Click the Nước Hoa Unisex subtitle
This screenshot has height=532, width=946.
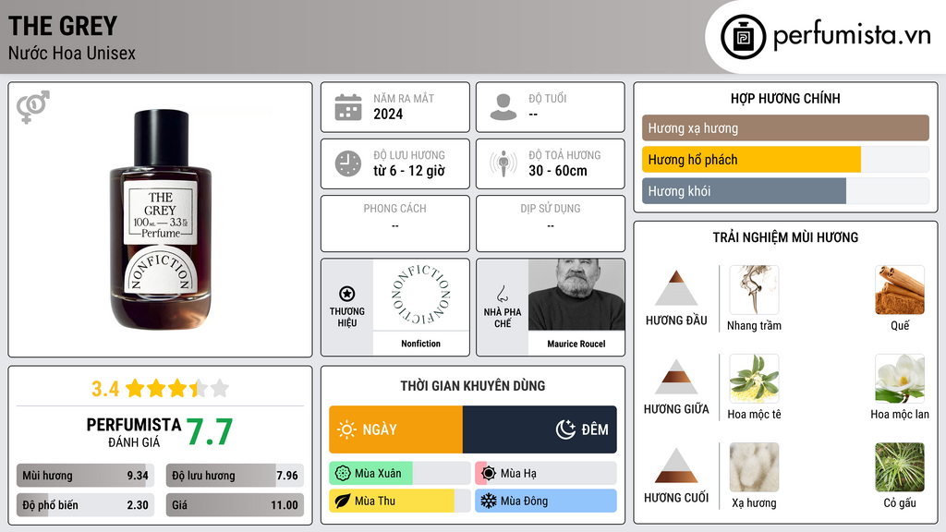tap(72, 53)
